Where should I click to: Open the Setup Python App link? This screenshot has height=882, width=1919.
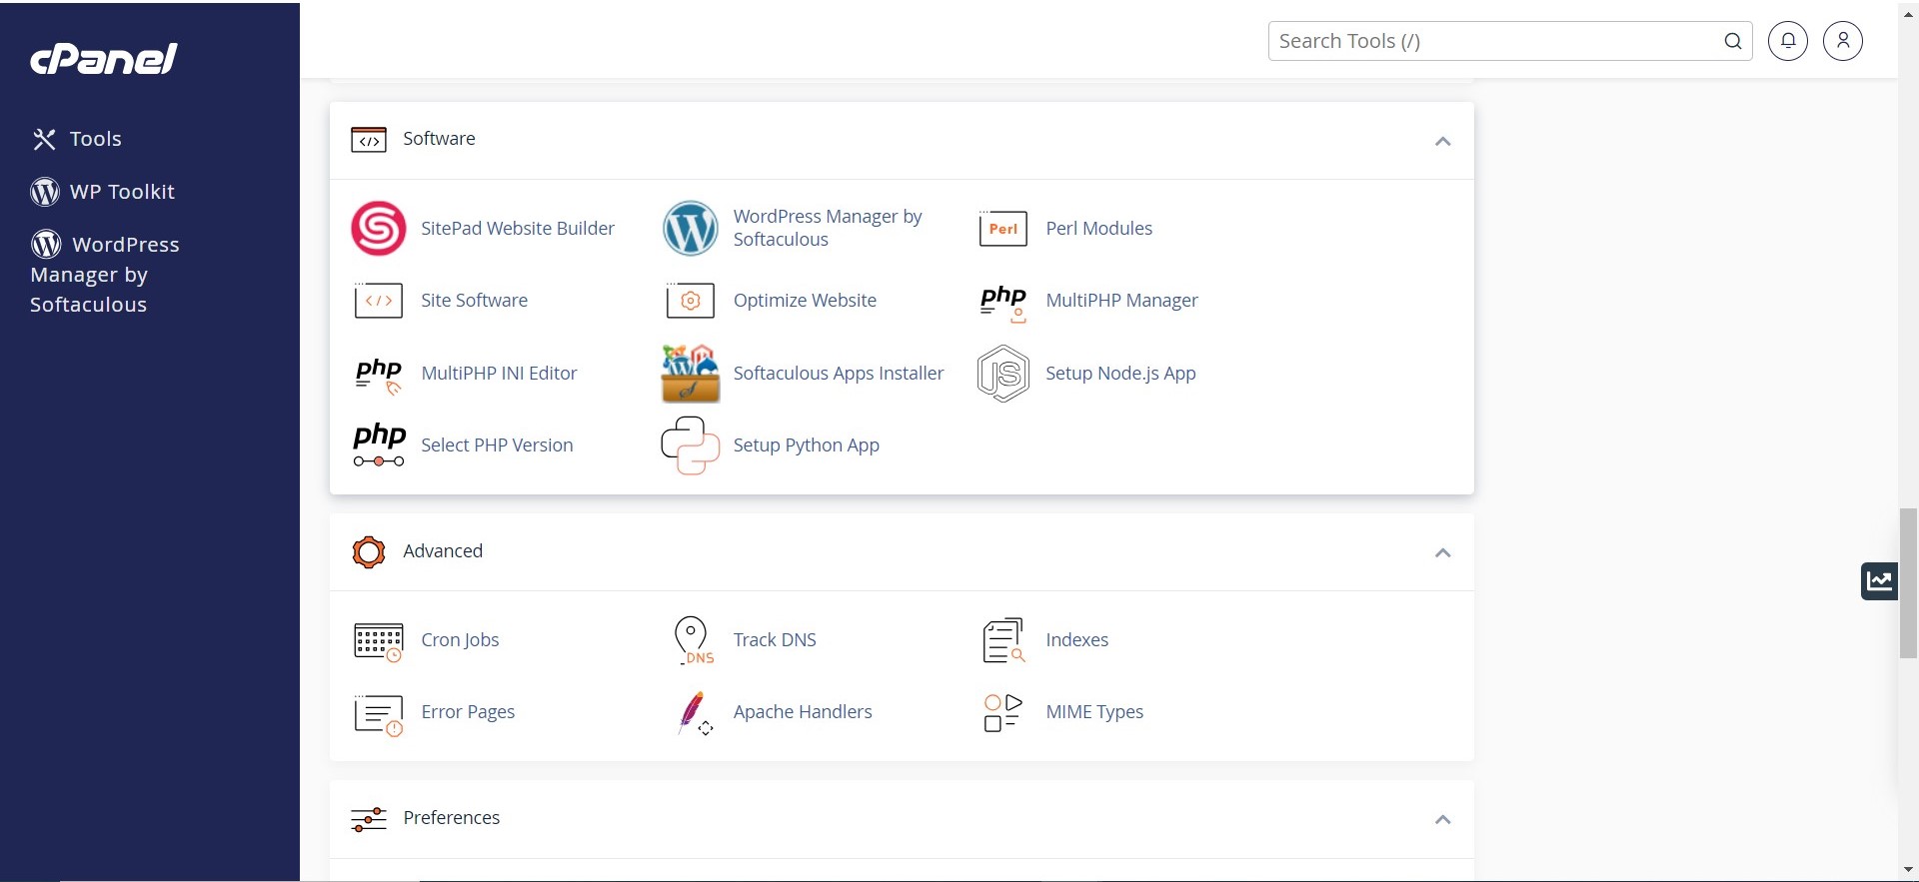807,445
